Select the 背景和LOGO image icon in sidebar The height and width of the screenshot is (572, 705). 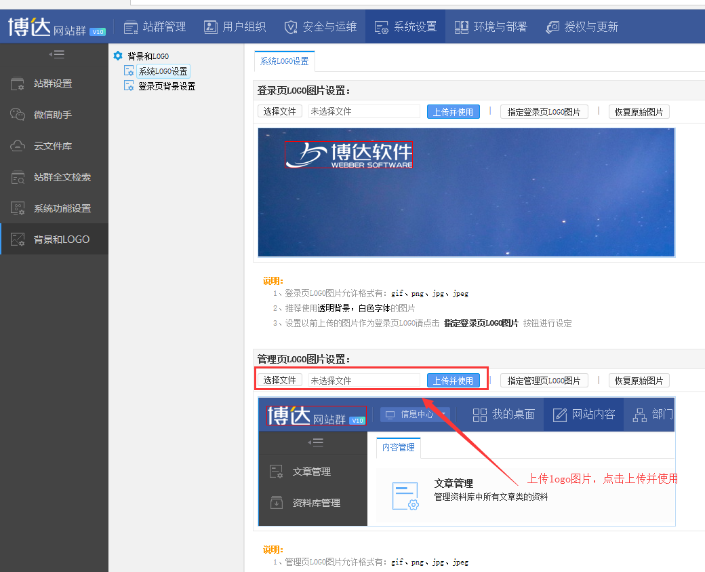click(x=18, y=240)
